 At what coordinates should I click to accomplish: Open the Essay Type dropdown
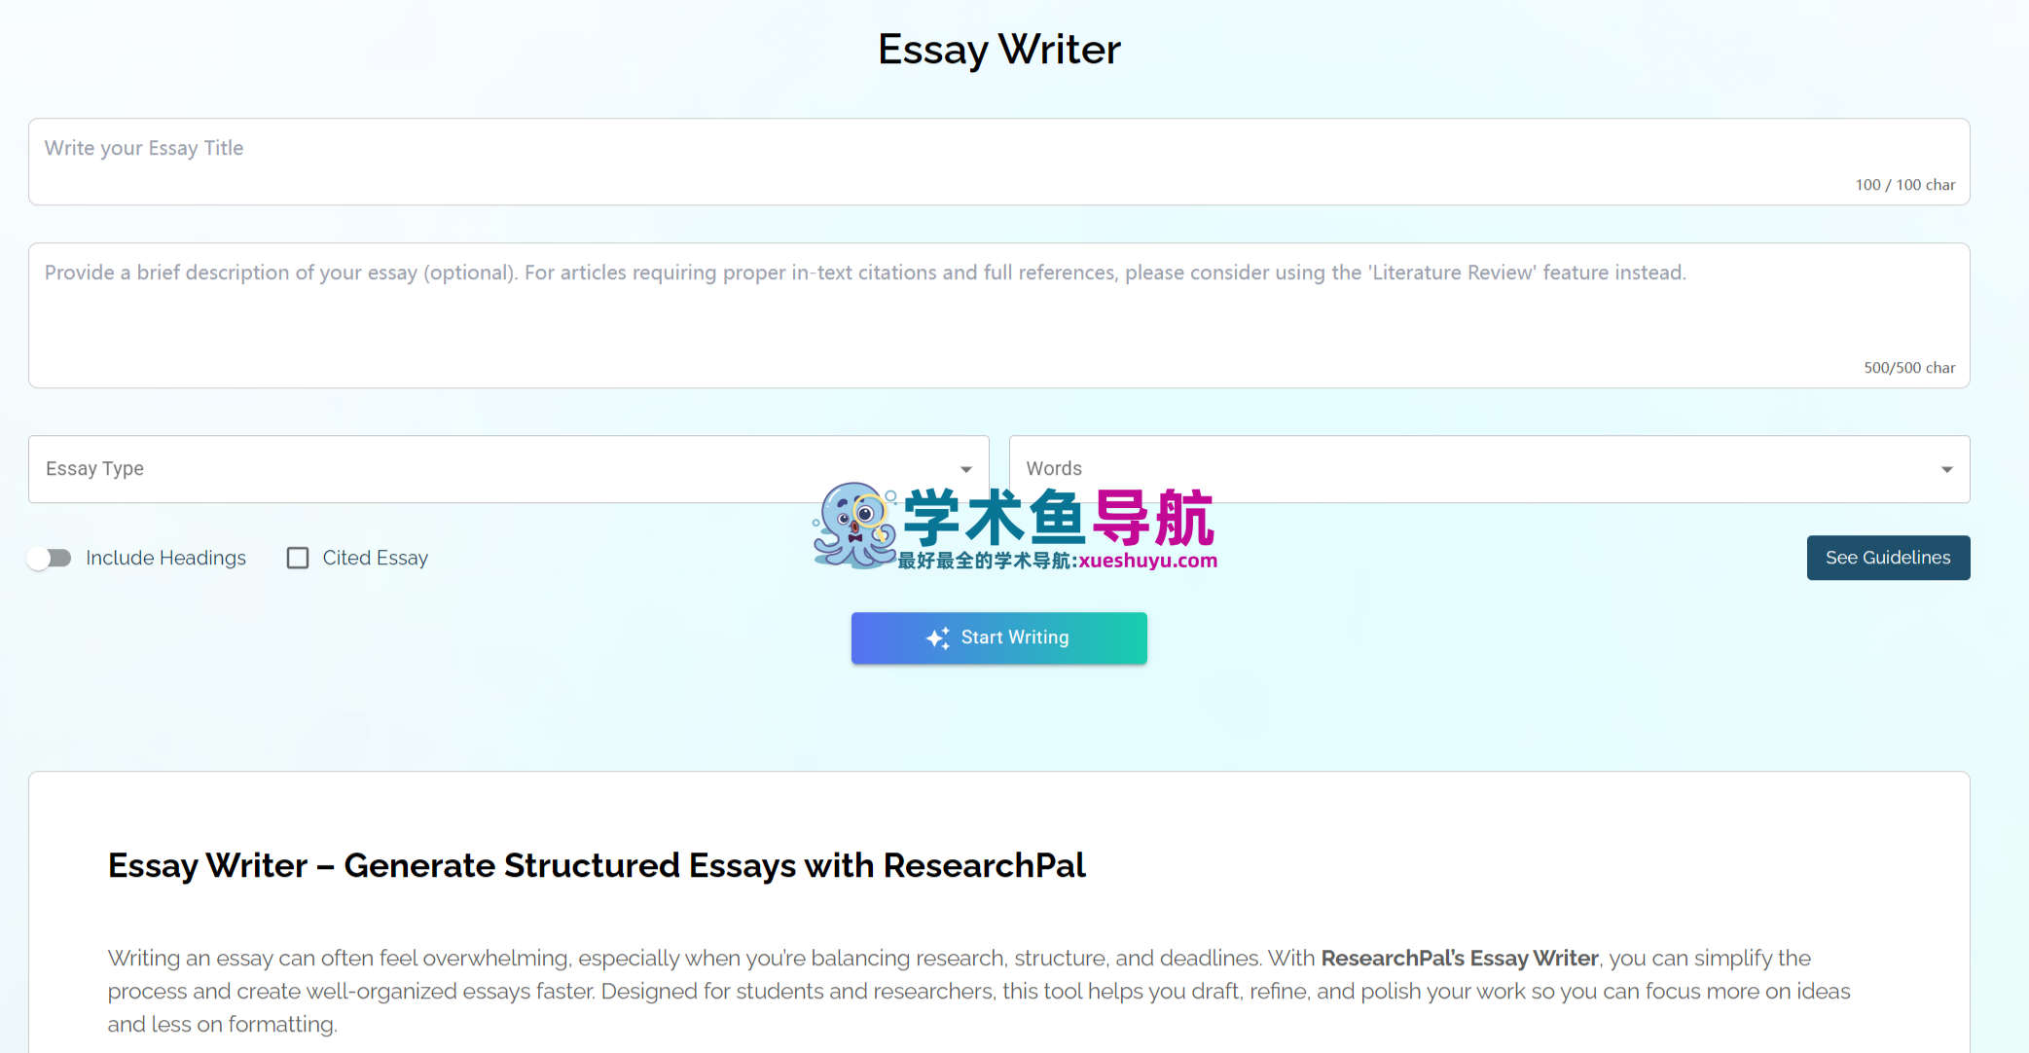tap(508, 469)
